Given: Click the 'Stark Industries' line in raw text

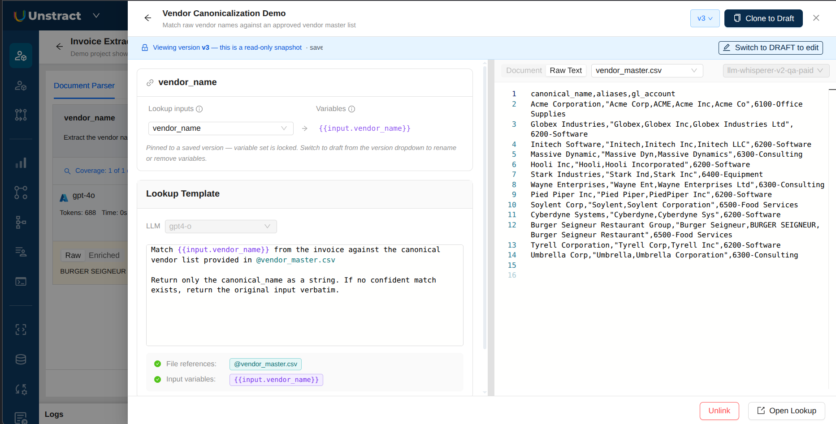Looking at the screenshot, I should coord(647,175).
